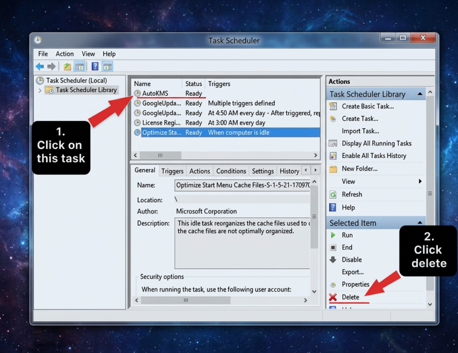Click the details pane vertical scroll-down arrow
Screen dimensions: 458x353
coord(314,291)
